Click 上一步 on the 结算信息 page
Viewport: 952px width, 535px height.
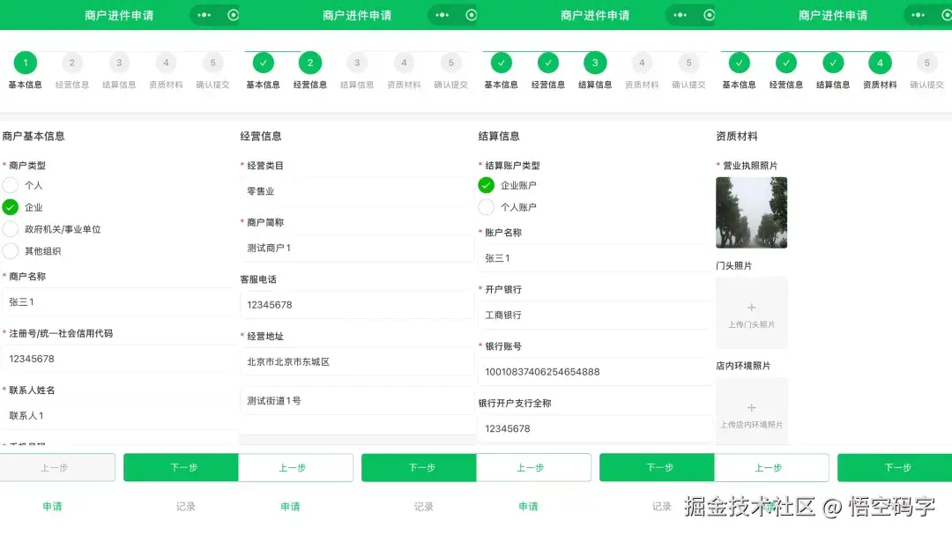(x=533, y=467)
